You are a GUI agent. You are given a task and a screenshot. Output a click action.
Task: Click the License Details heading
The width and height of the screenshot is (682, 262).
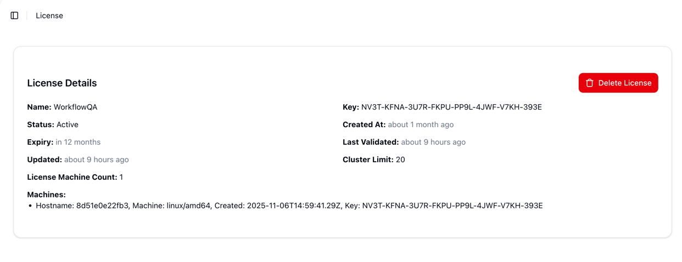click(x=62, y=83)
